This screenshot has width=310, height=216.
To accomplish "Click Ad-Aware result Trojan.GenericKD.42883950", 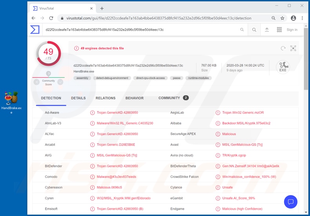I will pyautogui.click(x=117, y=113).
